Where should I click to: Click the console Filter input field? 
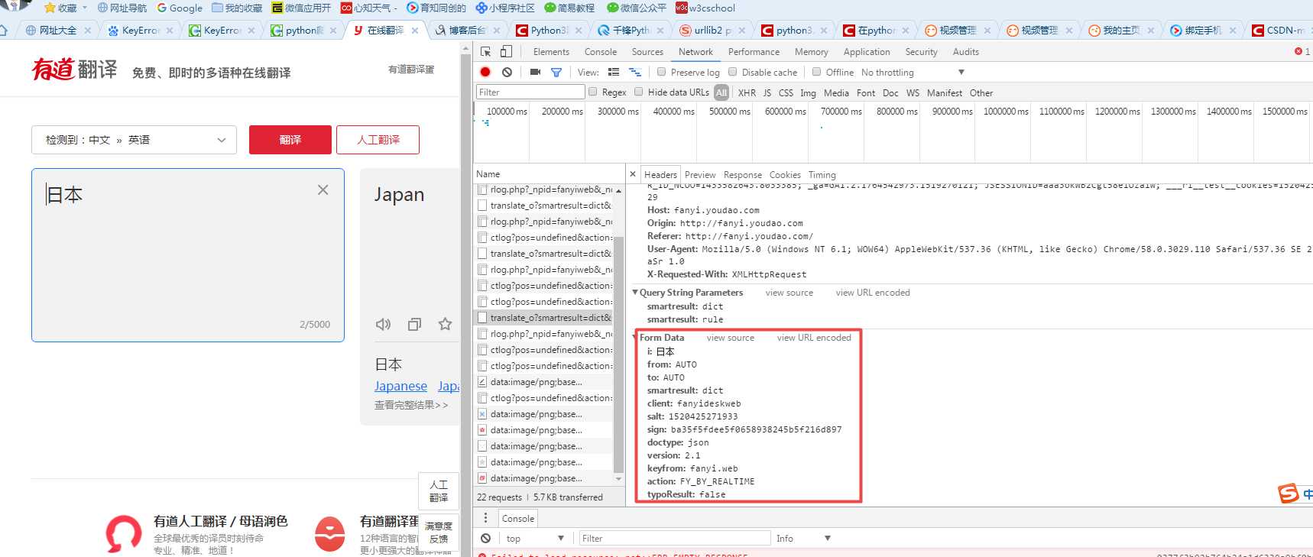(675, 538)
